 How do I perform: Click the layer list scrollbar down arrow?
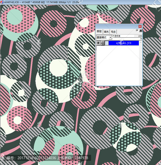140,85
